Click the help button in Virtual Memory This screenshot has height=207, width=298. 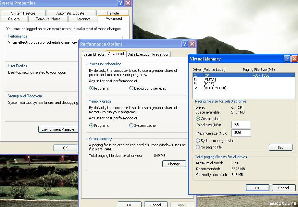(x=287, y=59)
